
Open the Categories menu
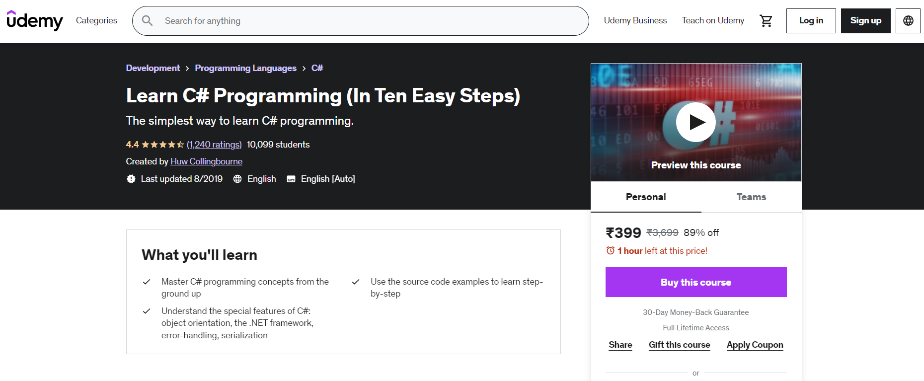pos(96,20)
